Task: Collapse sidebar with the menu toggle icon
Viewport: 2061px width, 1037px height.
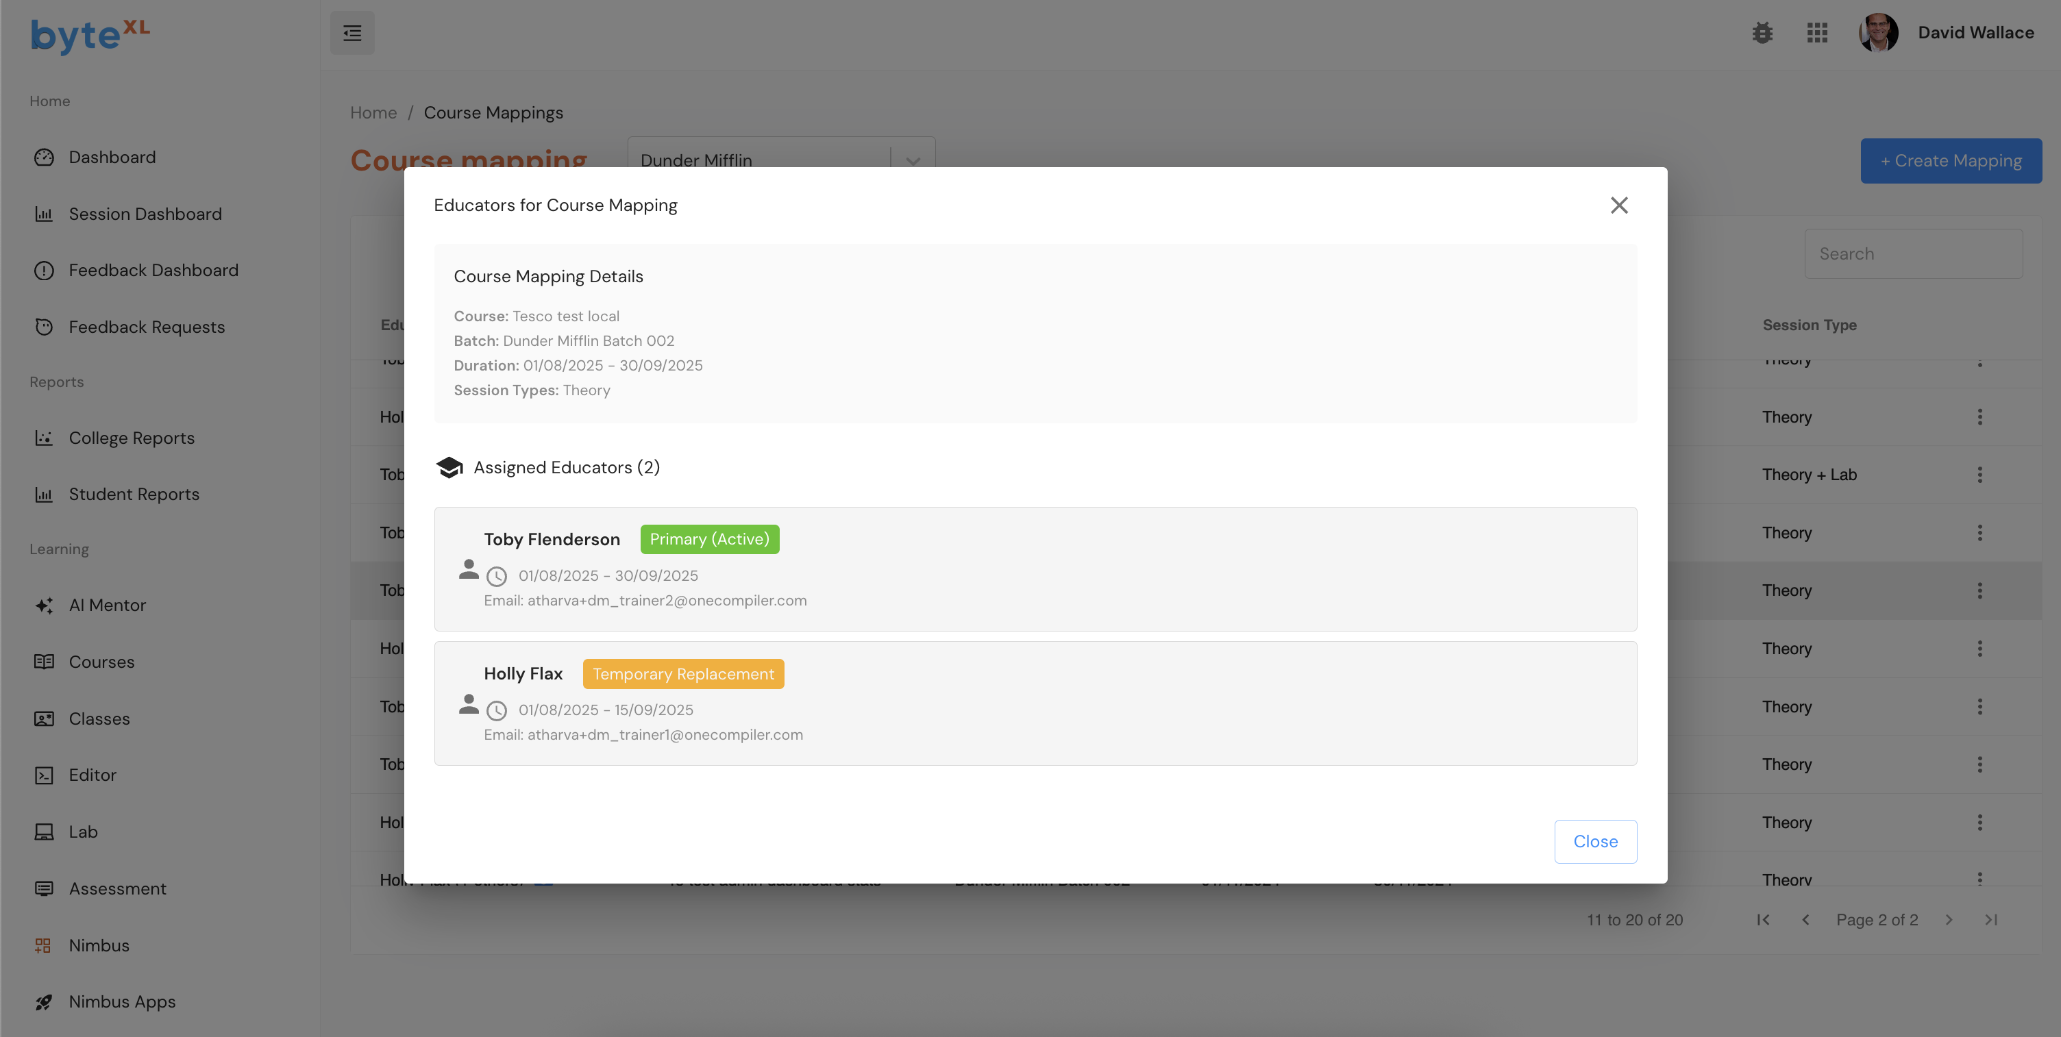Action: [x=352, y=33]
